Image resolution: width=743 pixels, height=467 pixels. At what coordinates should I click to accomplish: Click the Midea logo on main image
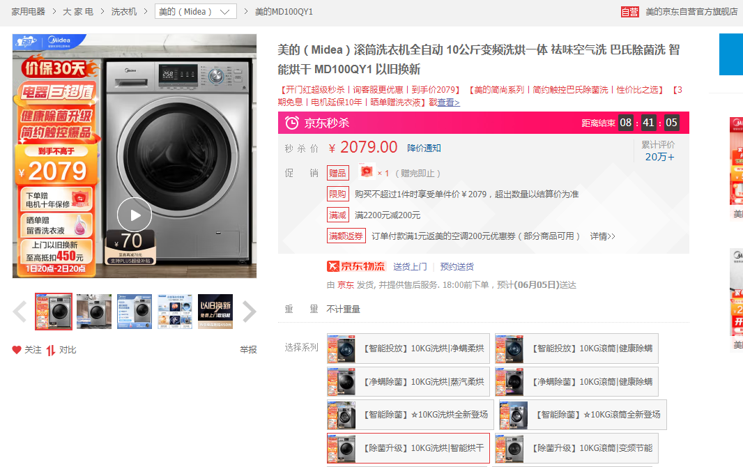point(59,40)
